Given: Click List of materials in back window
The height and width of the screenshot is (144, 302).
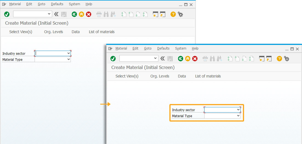Looking at the screenshot, I should (x=102, y=32).
